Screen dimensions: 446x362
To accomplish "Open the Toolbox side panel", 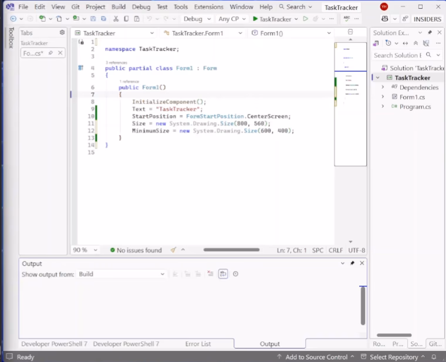I will tap(10, 38).
